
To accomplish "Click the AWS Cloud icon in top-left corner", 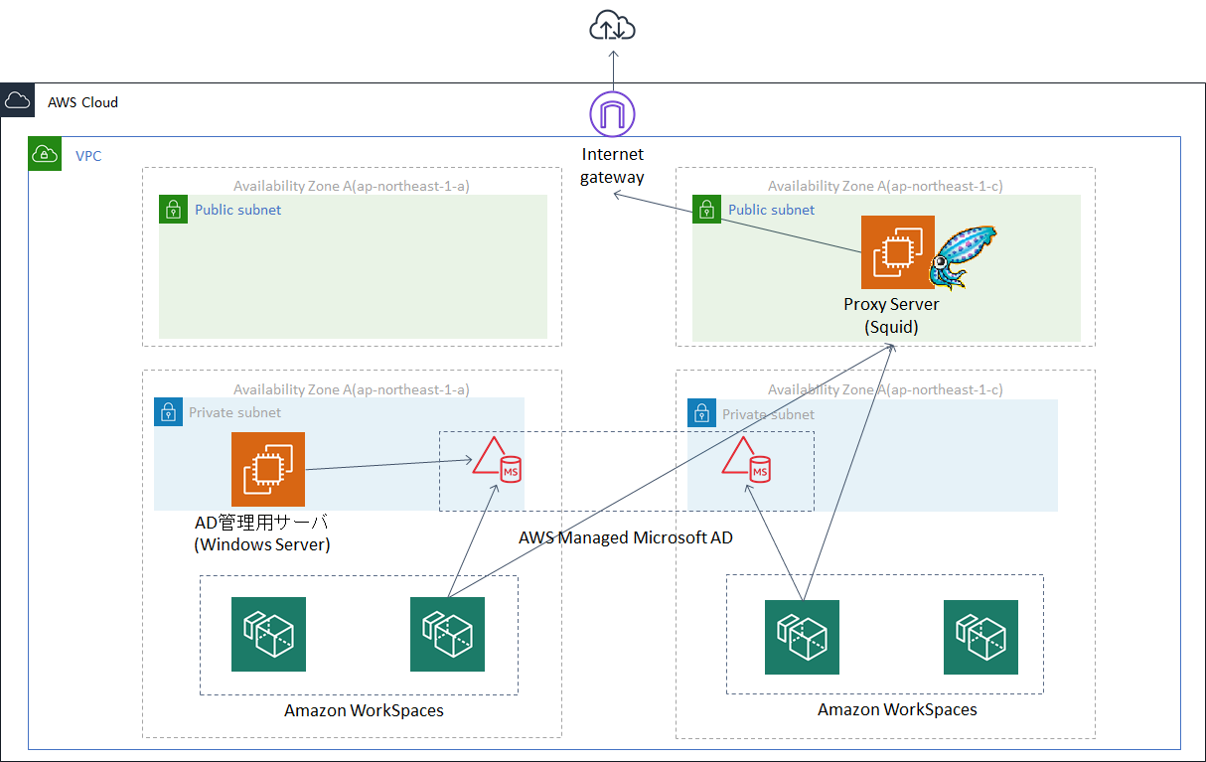I will tap(18, 99).
